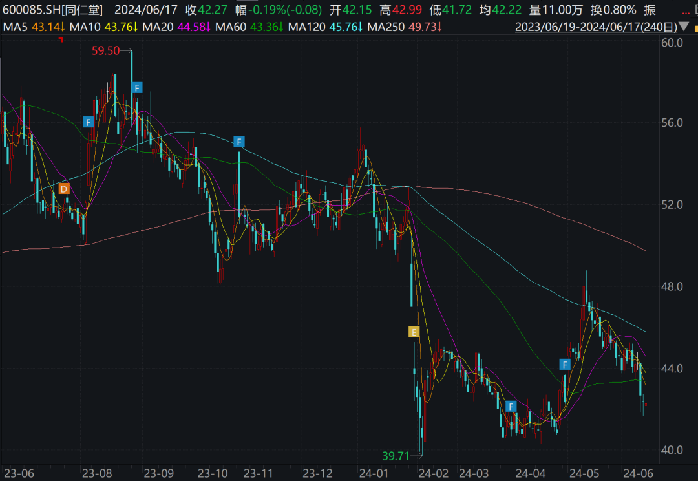Screen dimensions: 698x481
Task: Click the low price 低41.72
Action: click(x=450, y=10)
